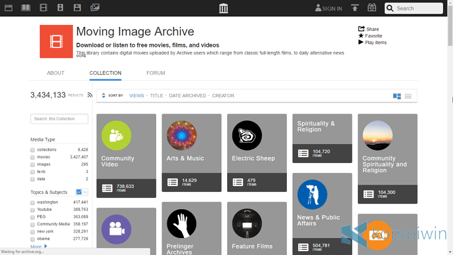Viewport: 453px width, 255px height.
Task: Switch to the ABOUT tab
Action: (x=55, y=73)
